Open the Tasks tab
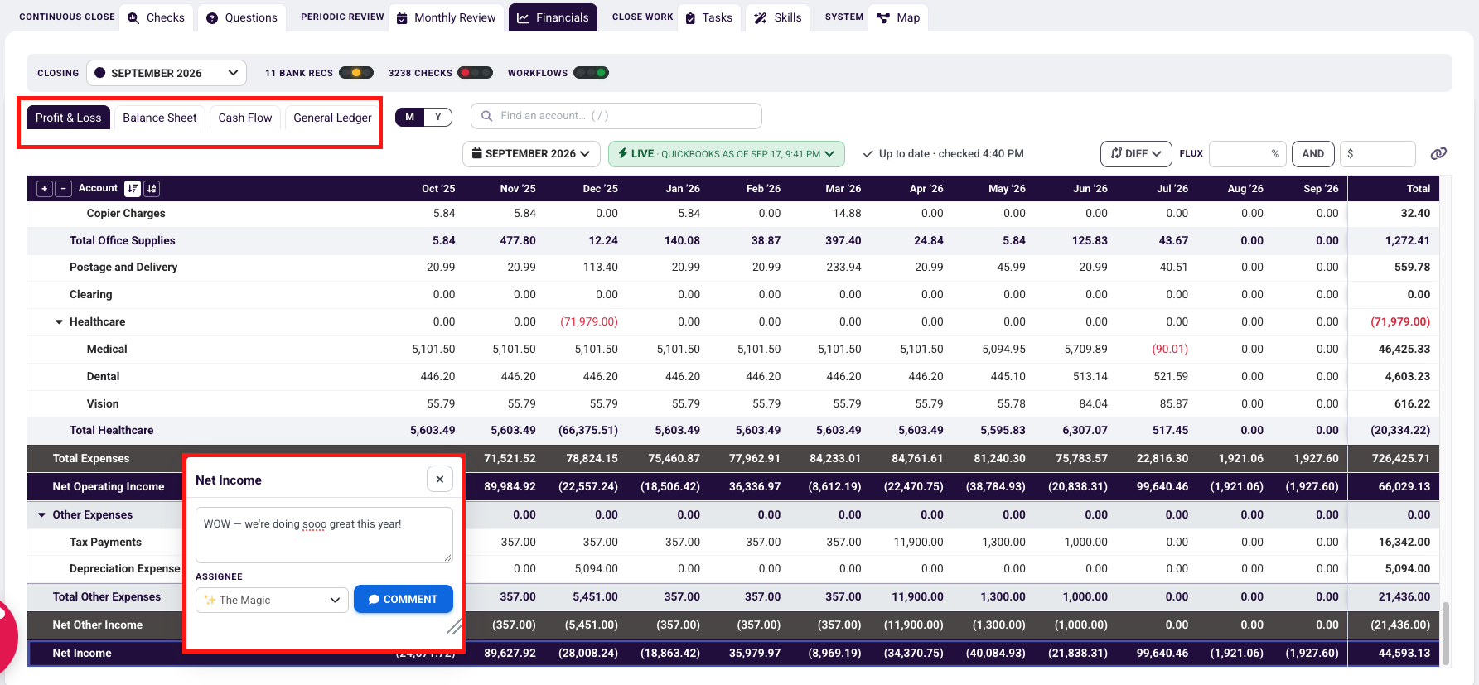The height and width of the screenshot is (685, 1479). pyautogui.click(x=708, y=17)
